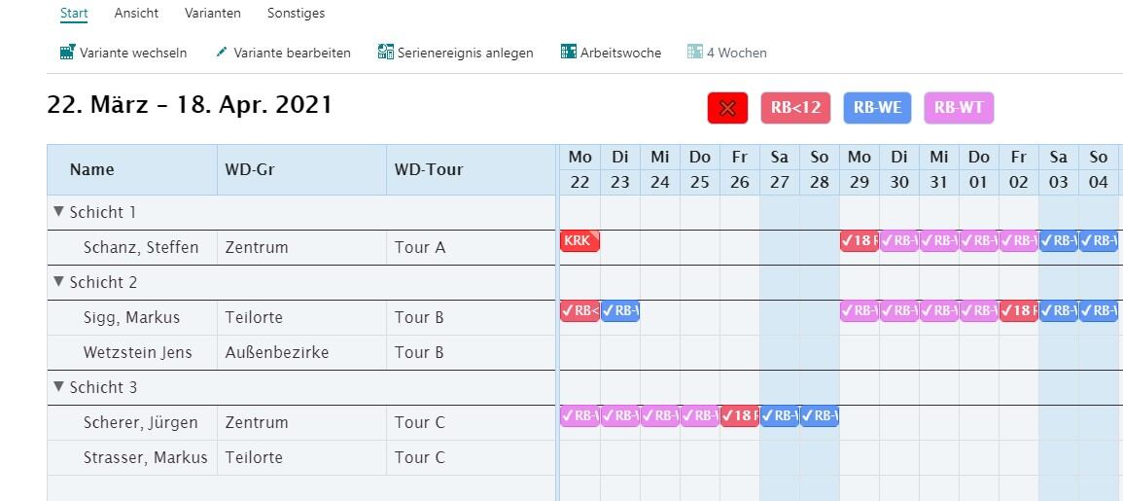Collapse the Schicht 3 group
The height and width of the screenshot is (501, 1123).
click(58, 387)
